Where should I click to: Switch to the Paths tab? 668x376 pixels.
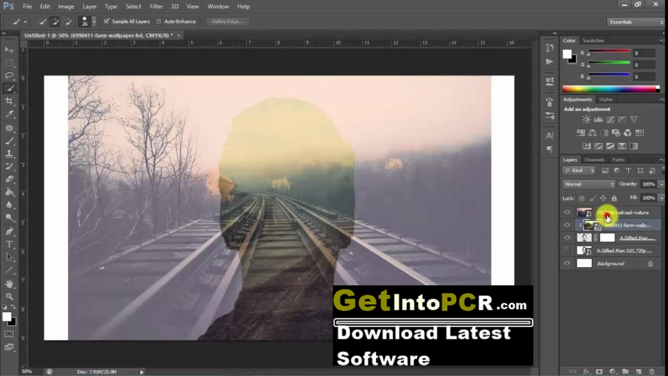(x=618, y=160)
